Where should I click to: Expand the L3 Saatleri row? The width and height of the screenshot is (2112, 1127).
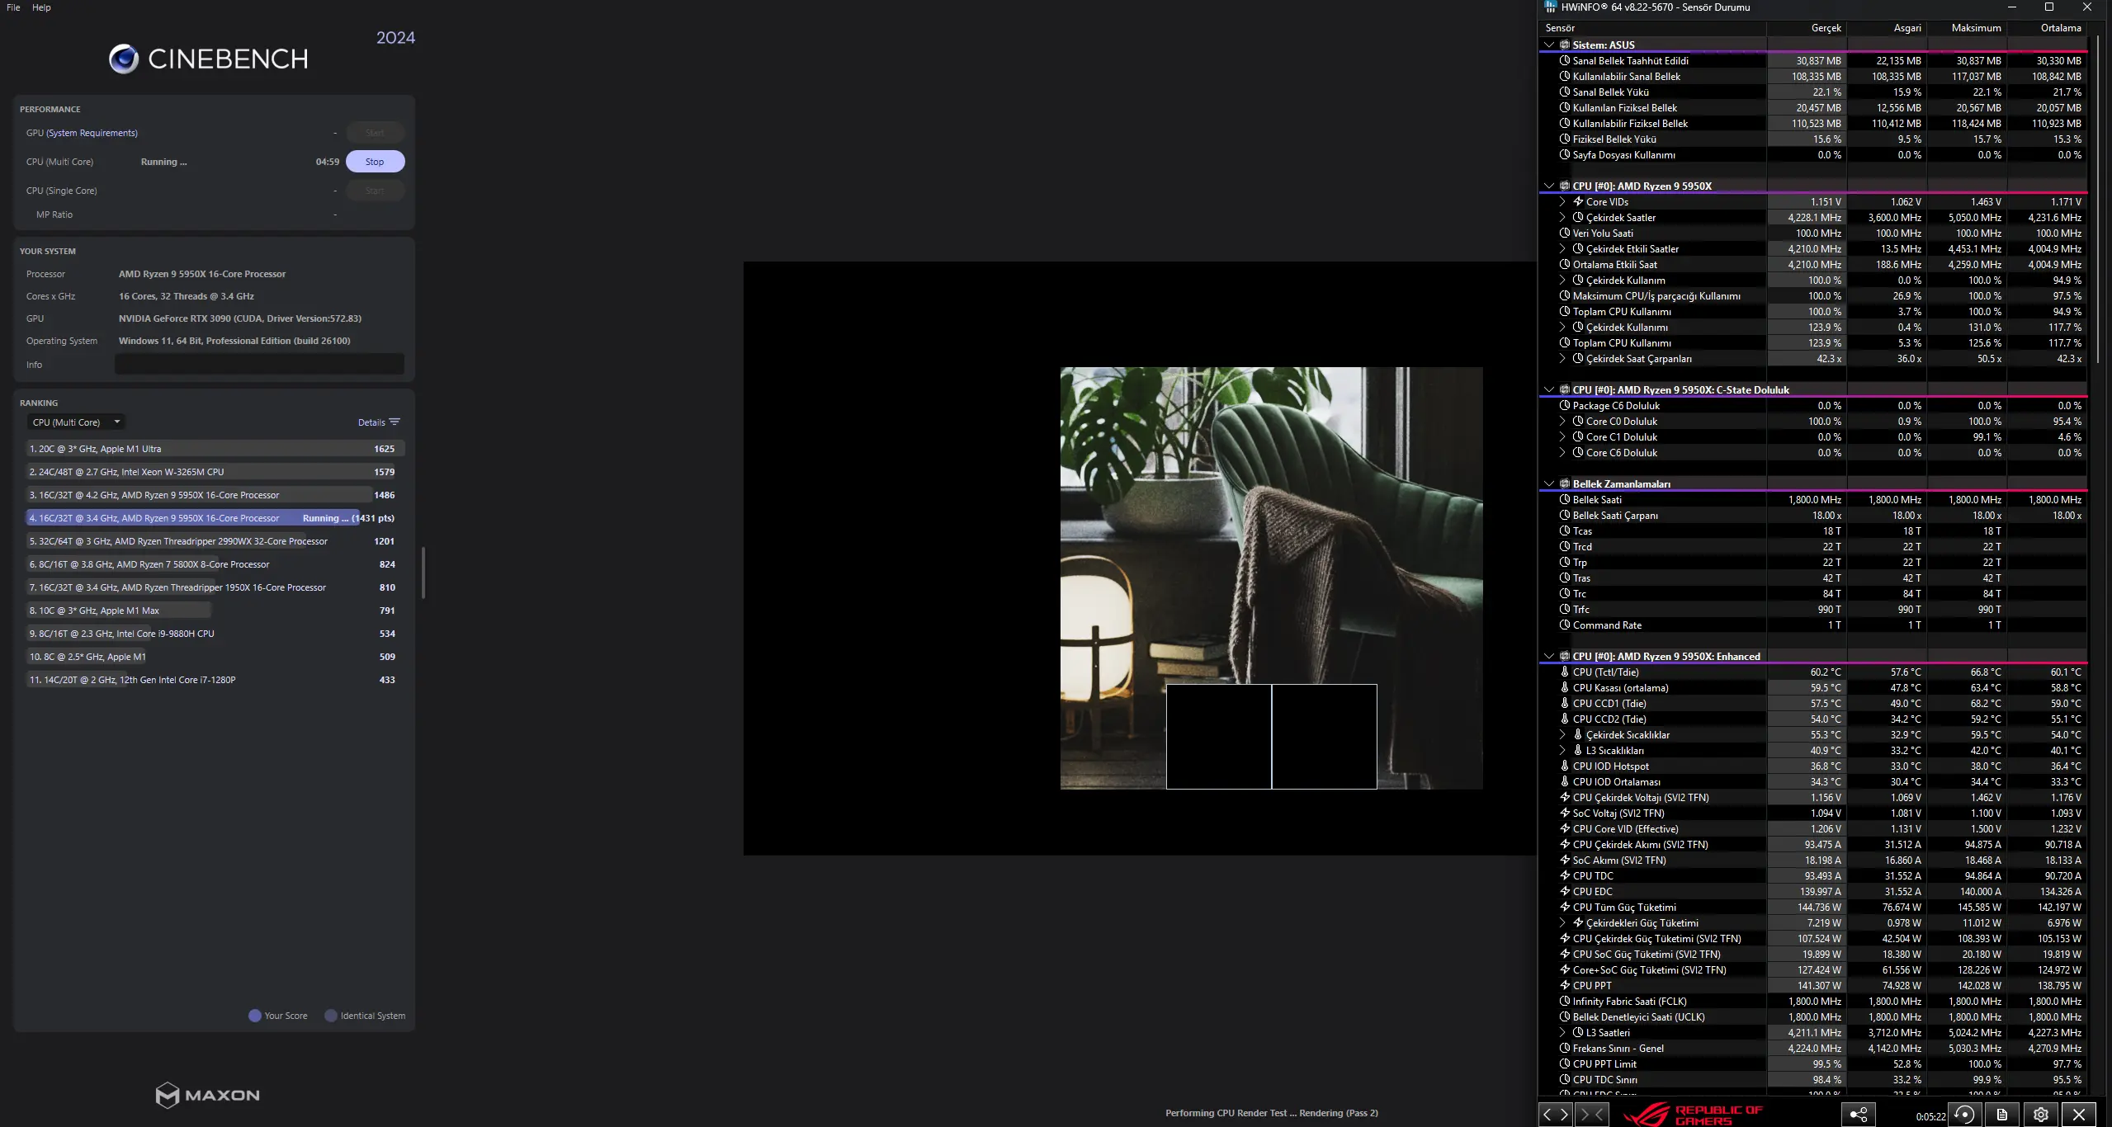pos(1562,1032)
